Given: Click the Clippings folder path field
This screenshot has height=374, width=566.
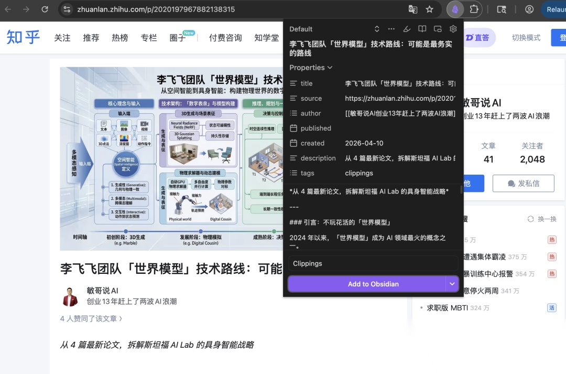Looking at the screenshot, I should 373,263.
